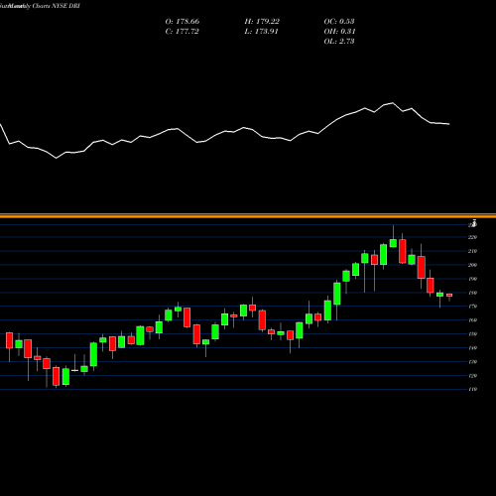
Task: Click the 130 price axis label
Action: click(473, 362)
